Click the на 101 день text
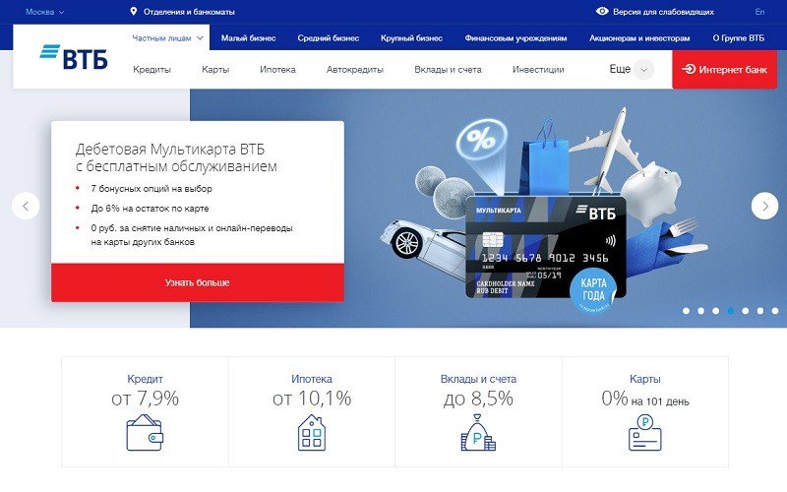 (x=660, y=401)
